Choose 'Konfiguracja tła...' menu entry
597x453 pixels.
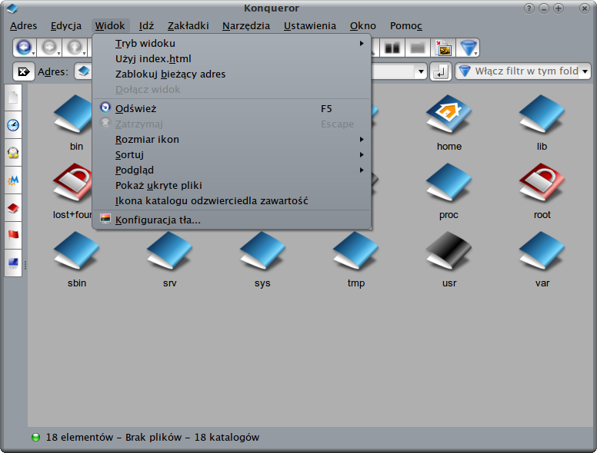(232, 220)
